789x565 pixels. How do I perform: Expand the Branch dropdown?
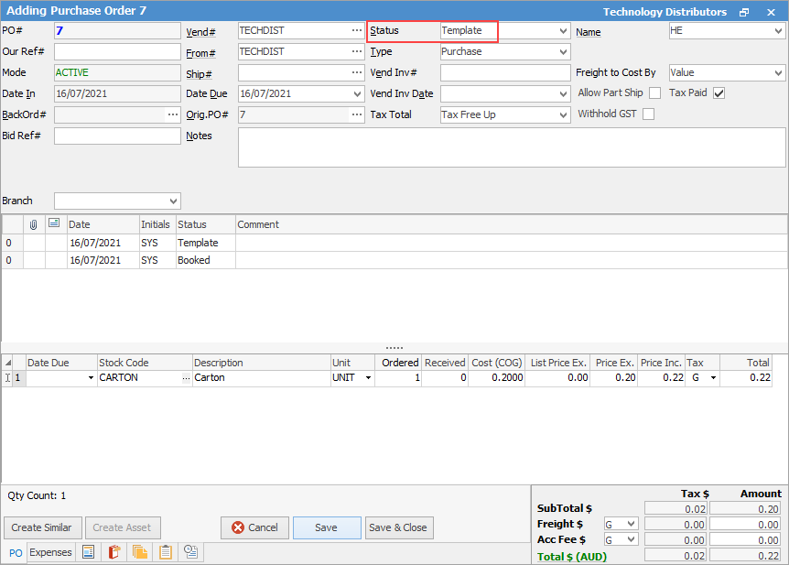pos(173,201)
